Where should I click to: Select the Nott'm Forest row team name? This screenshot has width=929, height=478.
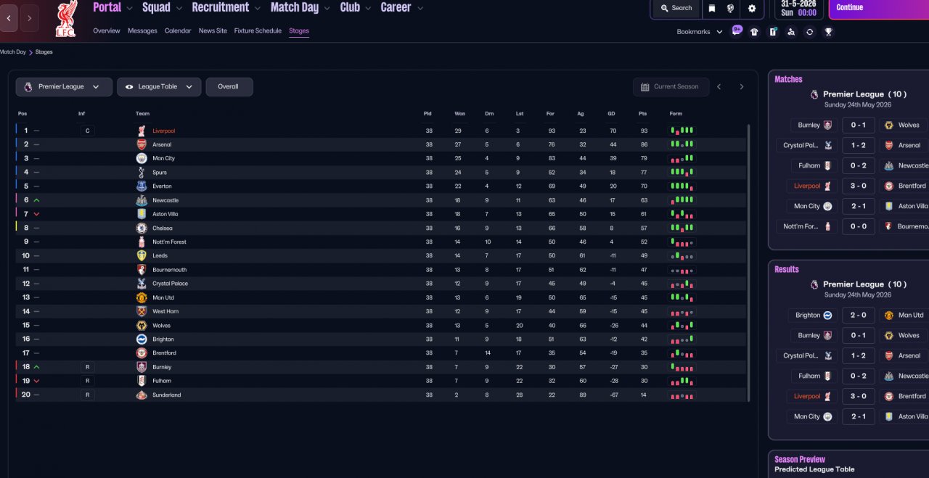click(x=169, y=242)
